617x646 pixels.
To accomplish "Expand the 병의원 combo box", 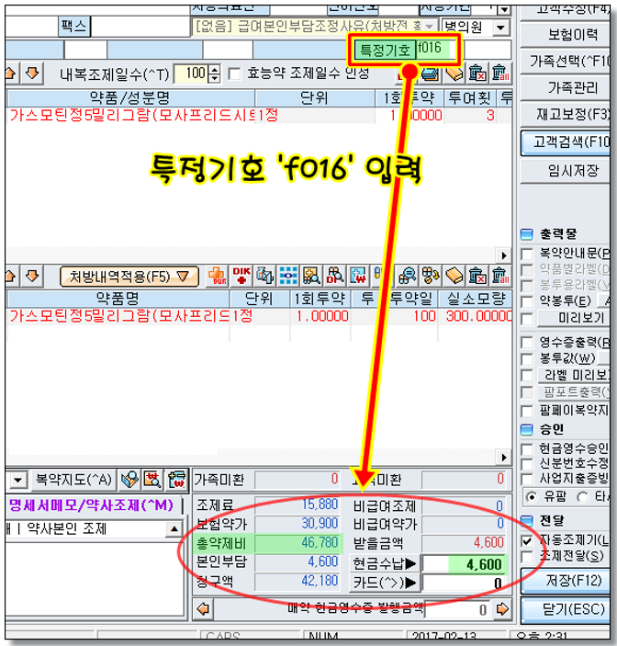I will pyautogui.click(x=500, y=28).
